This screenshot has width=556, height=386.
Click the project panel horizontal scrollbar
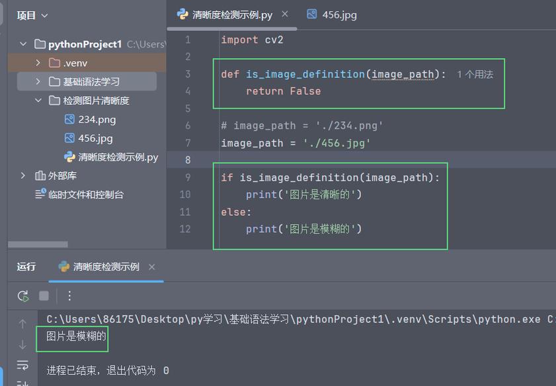tap(38, 245)
